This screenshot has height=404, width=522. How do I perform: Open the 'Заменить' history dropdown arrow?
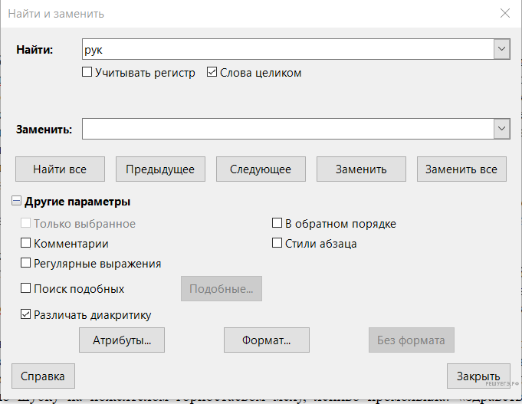pyautogui.click(x=502, y=129)
